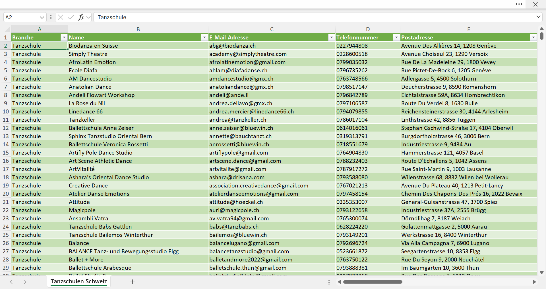The width and height of the screenshot is (546, 289).
Task: Open the insert function fx button
Action: [x=81, y=17]
